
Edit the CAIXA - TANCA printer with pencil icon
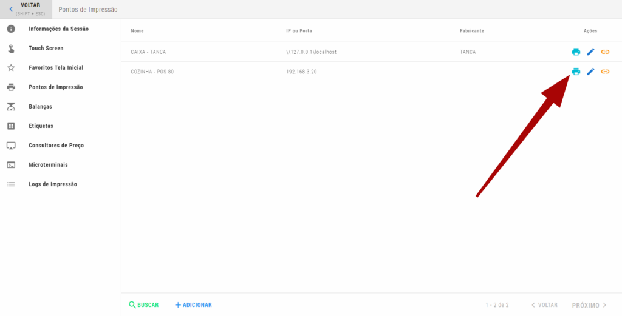(590, 52)
